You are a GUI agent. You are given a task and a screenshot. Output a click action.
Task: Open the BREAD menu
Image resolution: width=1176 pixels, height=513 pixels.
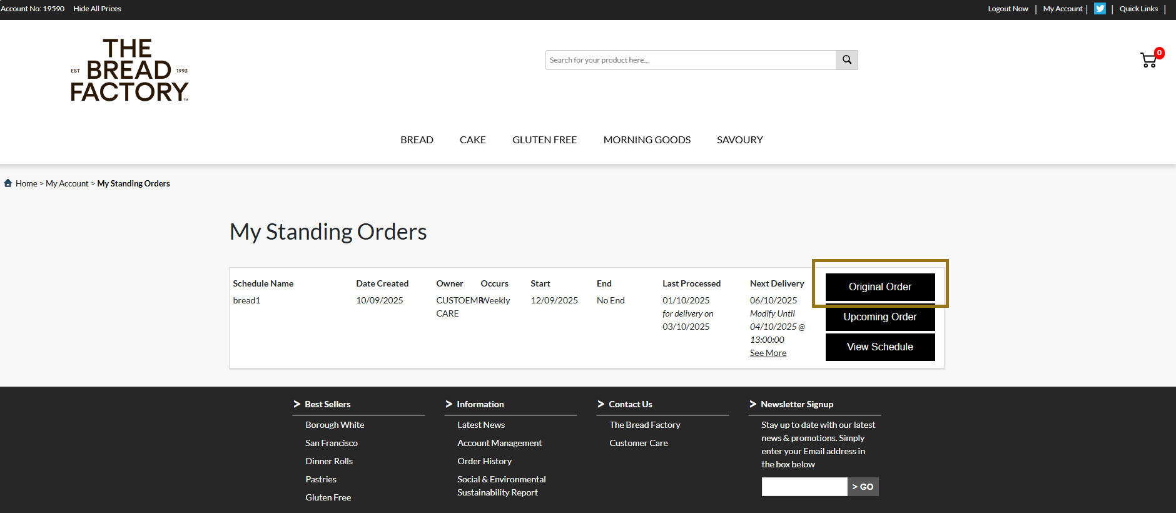pos(417,140)
